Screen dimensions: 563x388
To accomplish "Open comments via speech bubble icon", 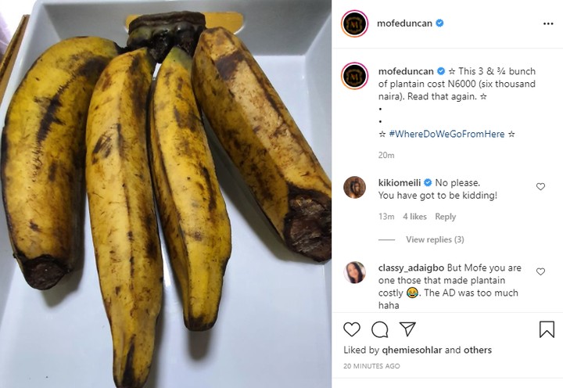I will (380, 329).
